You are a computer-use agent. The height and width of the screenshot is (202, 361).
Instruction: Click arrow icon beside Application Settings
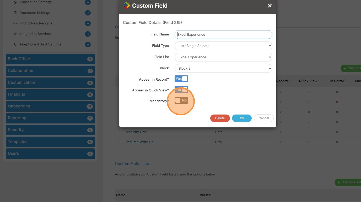coord(88,2)
